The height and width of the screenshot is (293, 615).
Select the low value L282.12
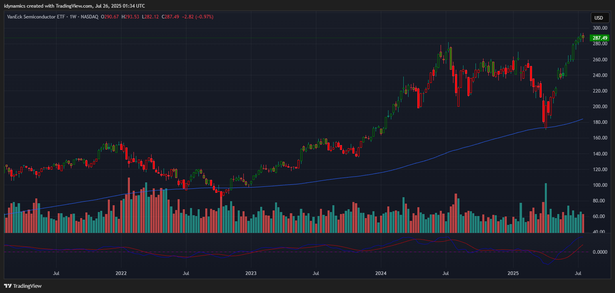point(150,17)
